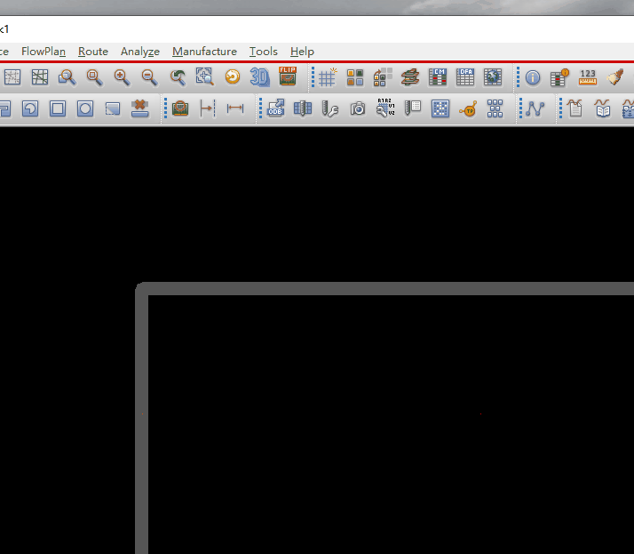Click the camera snapshot icon
The width and height of the screenshot is (634, 554).
(358, 108)
